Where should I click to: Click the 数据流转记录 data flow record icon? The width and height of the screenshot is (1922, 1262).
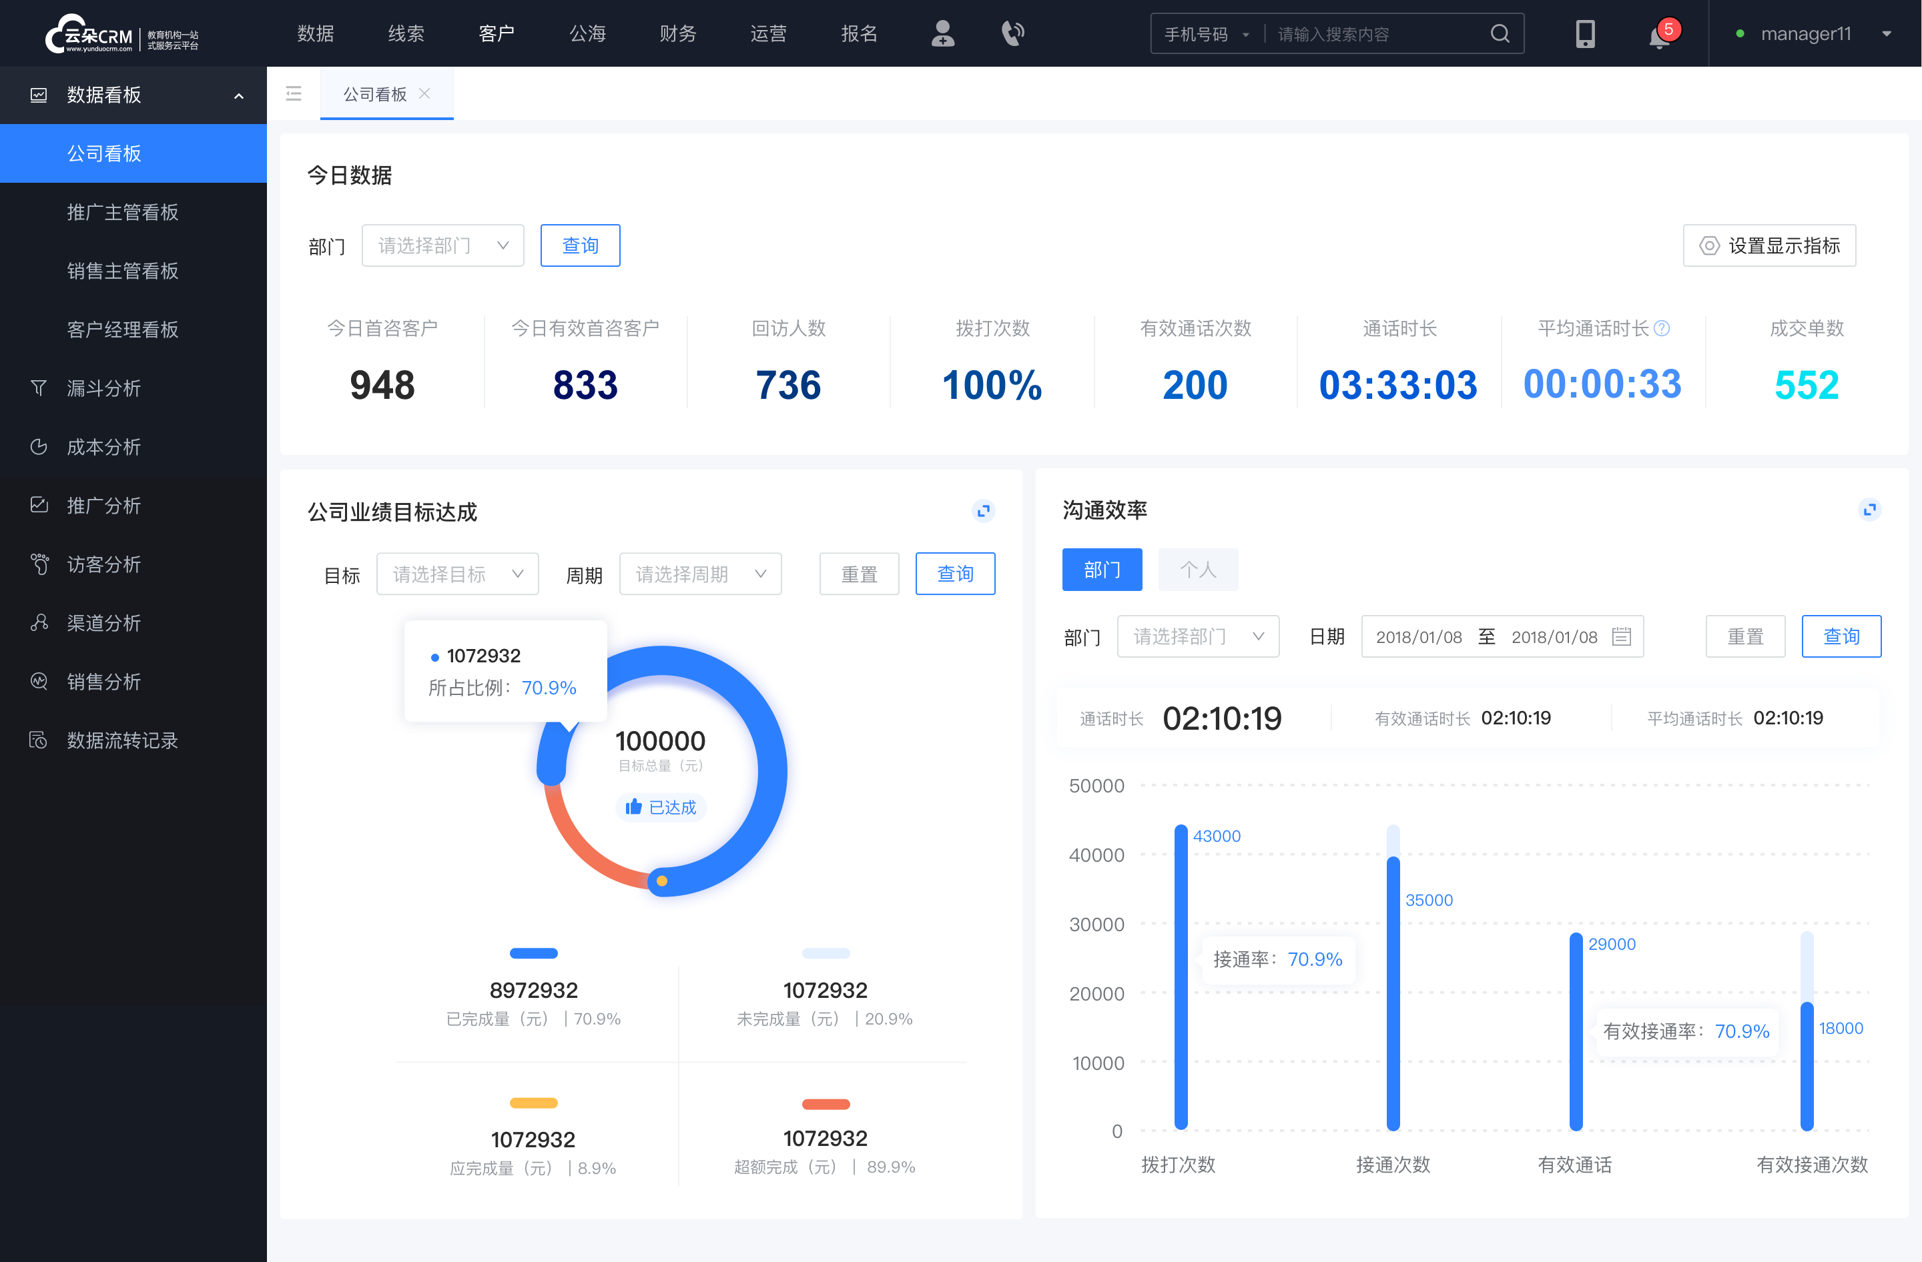[37, 738]
